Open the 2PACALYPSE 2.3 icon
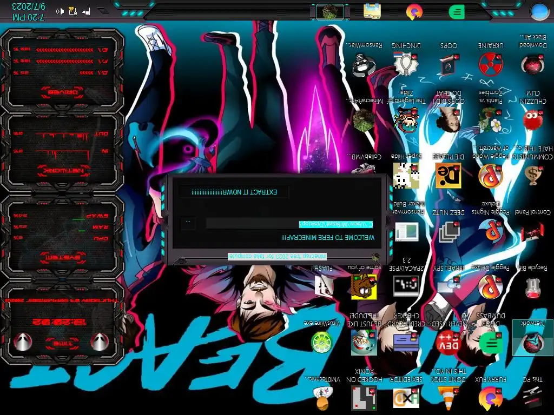Viewport: 554px width, 415px height. [x=406, y=286]
